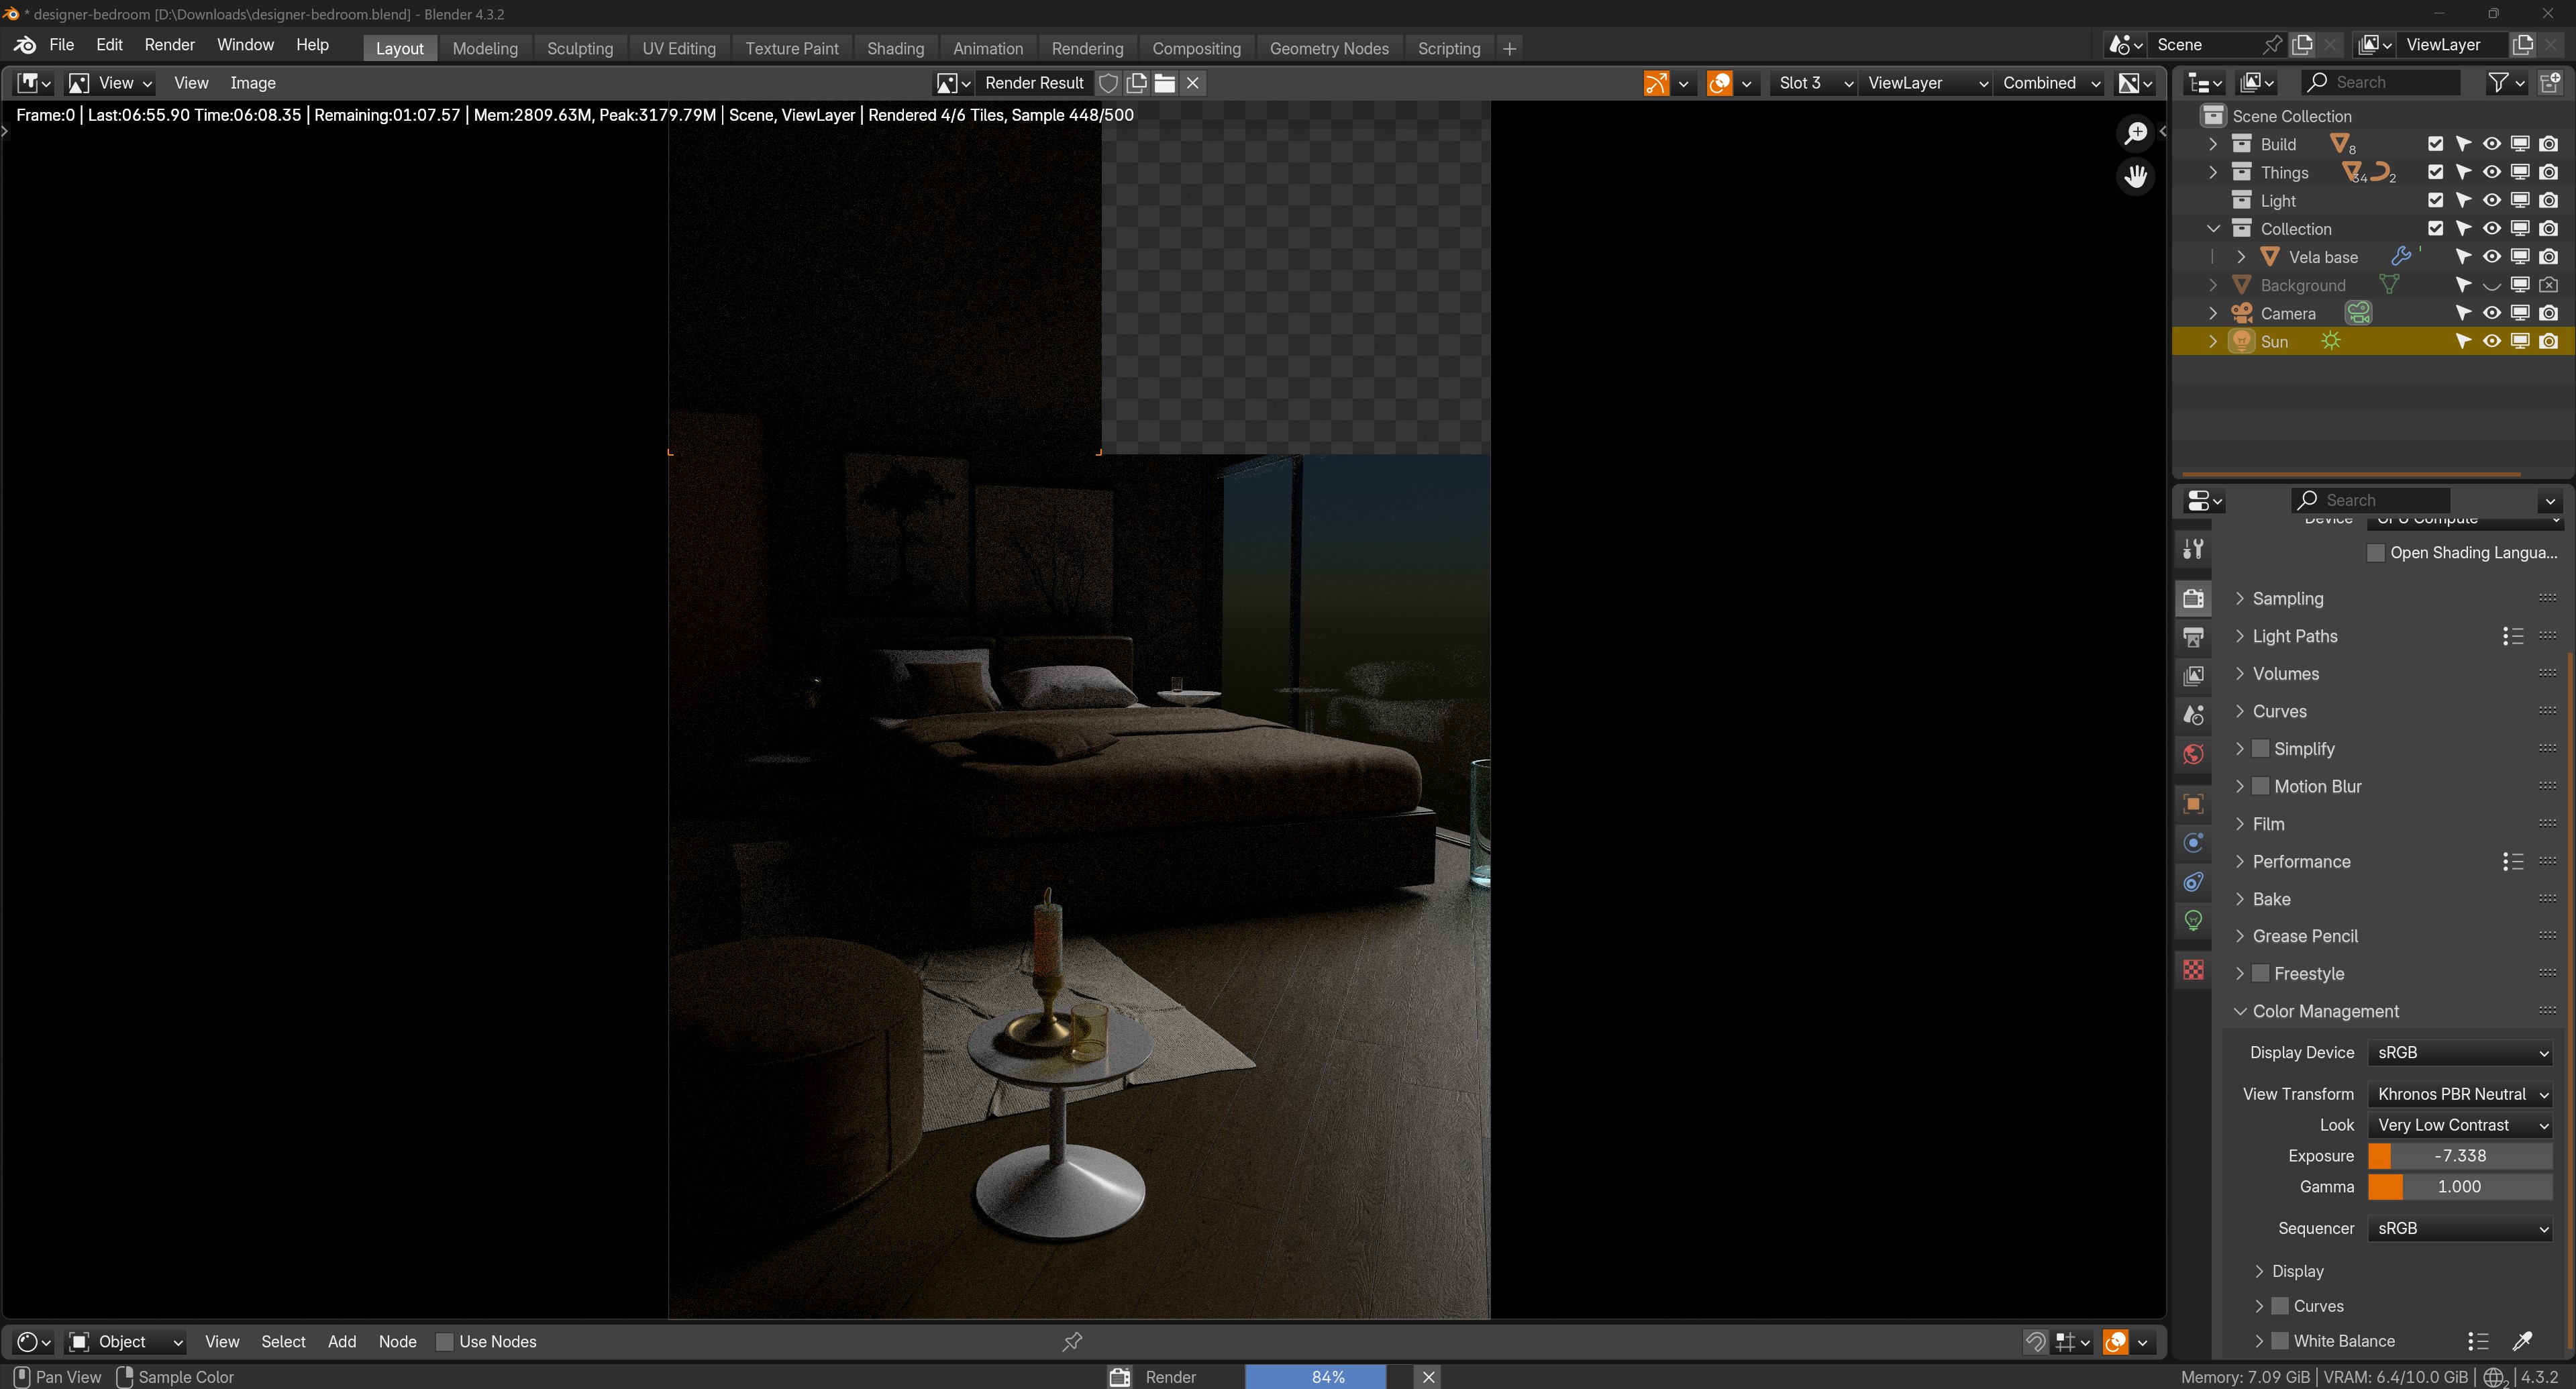Screen dimensions: 2576x1389
Task: Open the Object Data light properties tab
Action: pyautogui.click(x=2193, y=921)
